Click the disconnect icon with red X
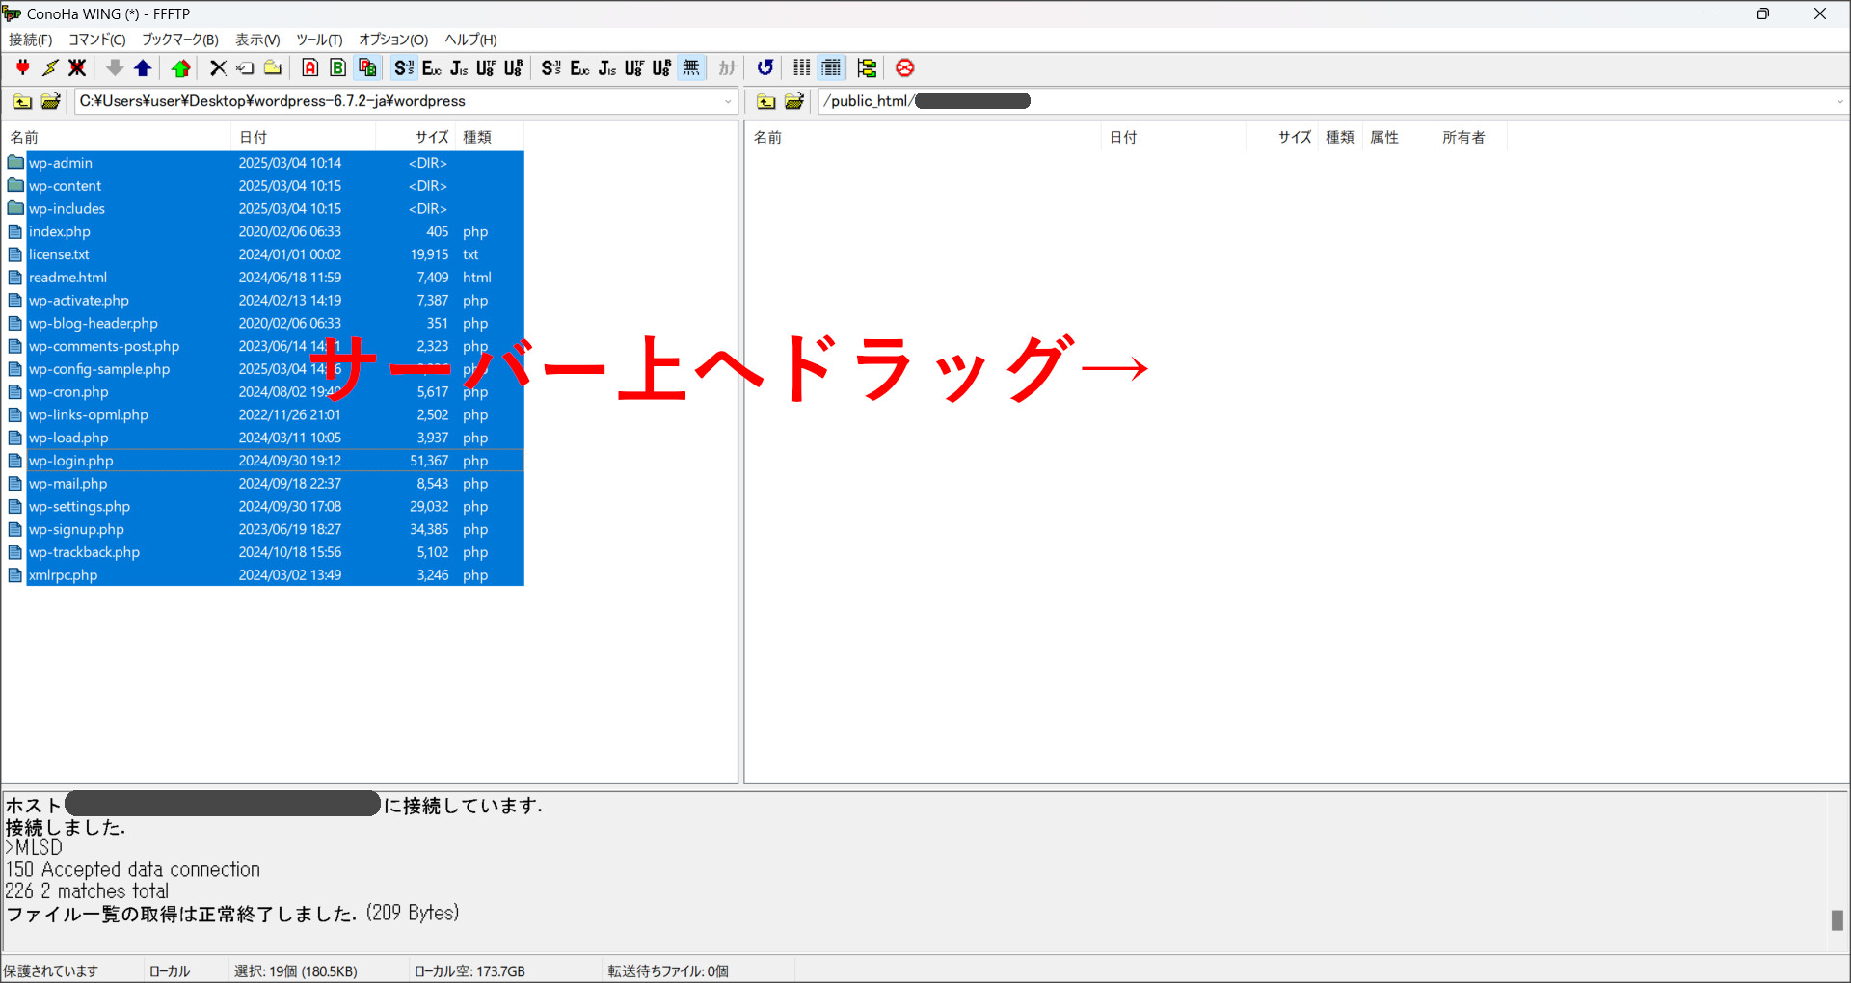The width and height of the screenshot is (1851, 983). (x=77, y=67)
